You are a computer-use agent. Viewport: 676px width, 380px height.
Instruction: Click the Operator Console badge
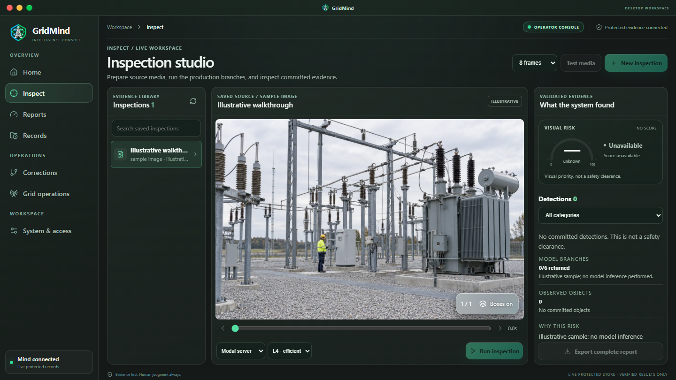pyautogui.click(x=553, y=27)
